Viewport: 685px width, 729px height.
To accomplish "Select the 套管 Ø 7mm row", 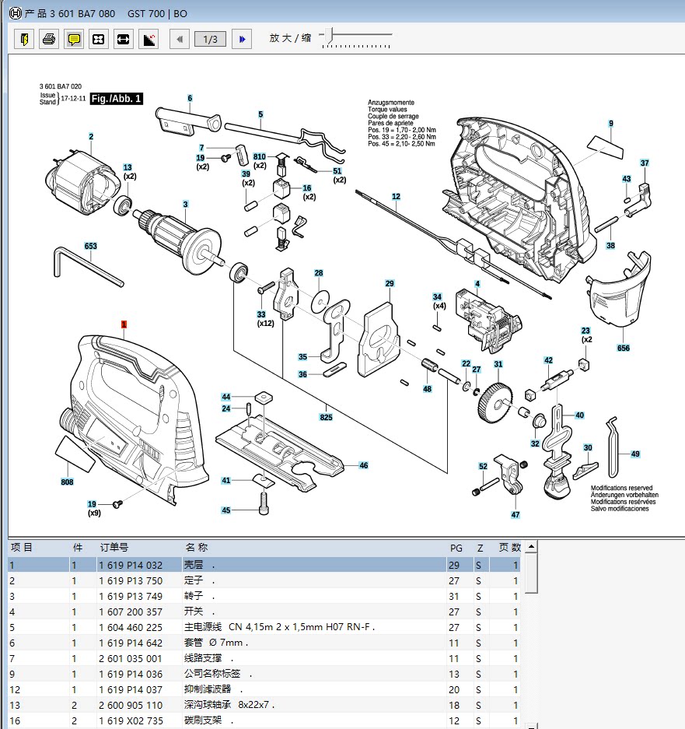I will [x=264, y=643].
